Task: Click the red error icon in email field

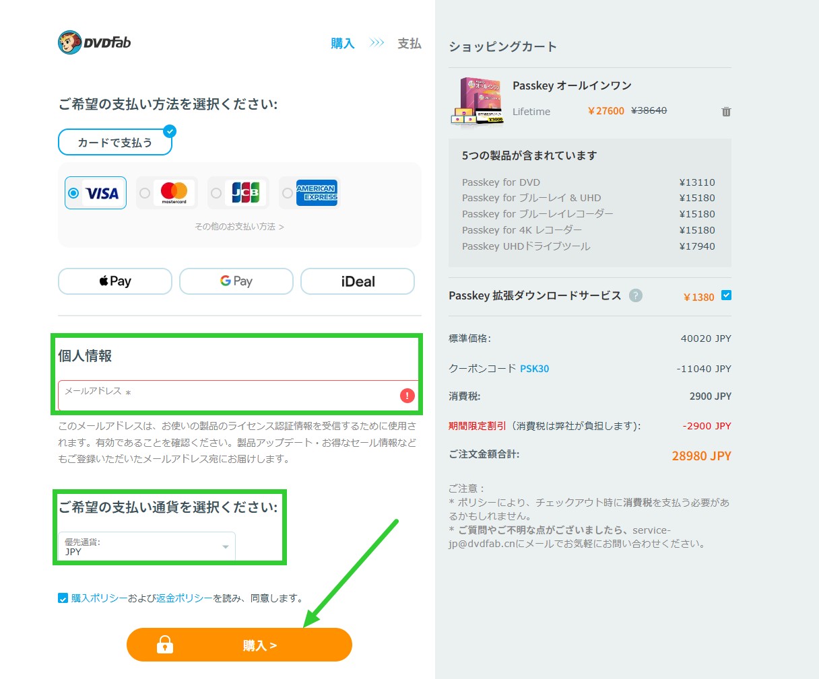Action: (x=407, y=396)
